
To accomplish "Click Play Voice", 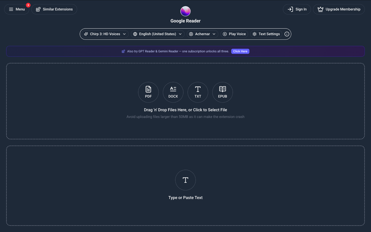I will pos(234,34).
